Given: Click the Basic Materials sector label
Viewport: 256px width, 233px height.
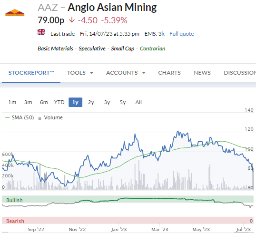Looking at the screenshot, I should [x=55, y=49].
